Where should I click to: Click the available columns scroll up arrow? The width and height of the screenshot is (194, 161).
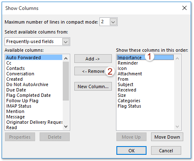pyautogui.click(x=66, y=58)
